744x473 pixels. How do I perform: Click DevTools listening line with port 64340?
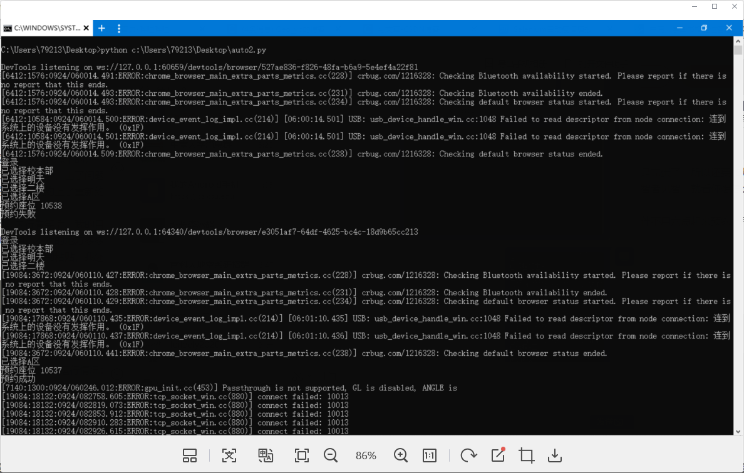point(209,231)
